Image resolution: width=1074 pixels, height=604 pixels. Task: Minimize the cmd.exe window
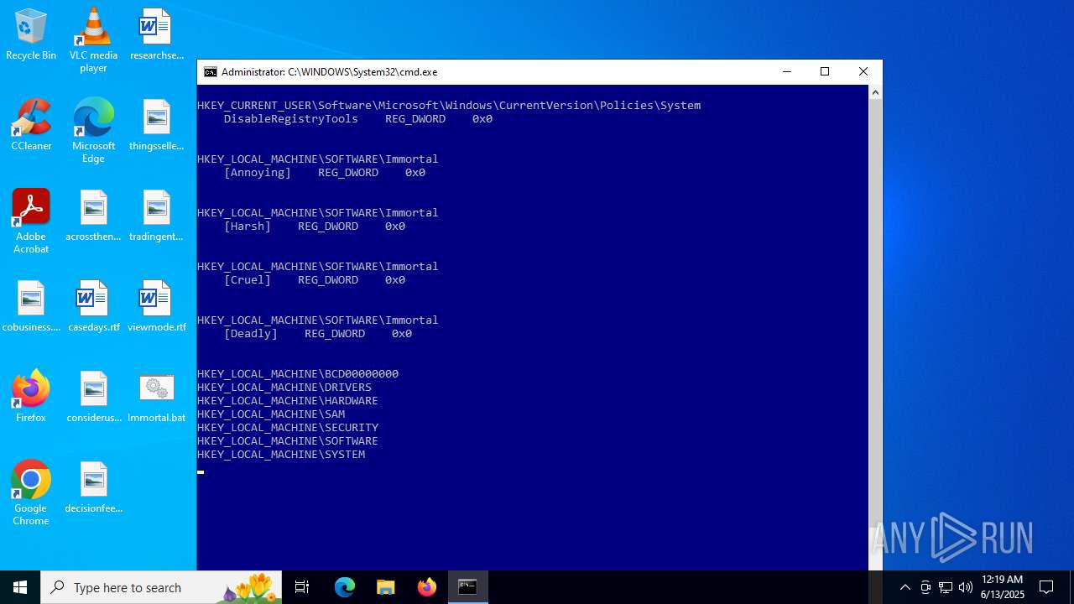tap(786, 72)
